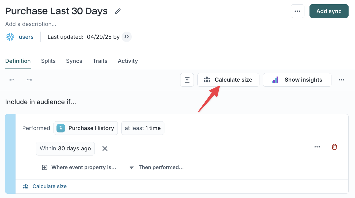The image size is (355, 198).
Task: Click the Show insights button
Action: [x=297, y=80]
